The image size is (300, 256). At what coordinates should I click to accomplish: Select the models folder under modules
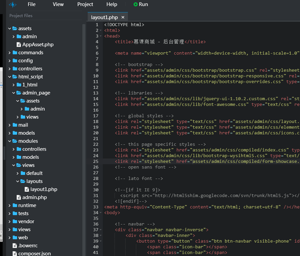click(x=31, y=157)
